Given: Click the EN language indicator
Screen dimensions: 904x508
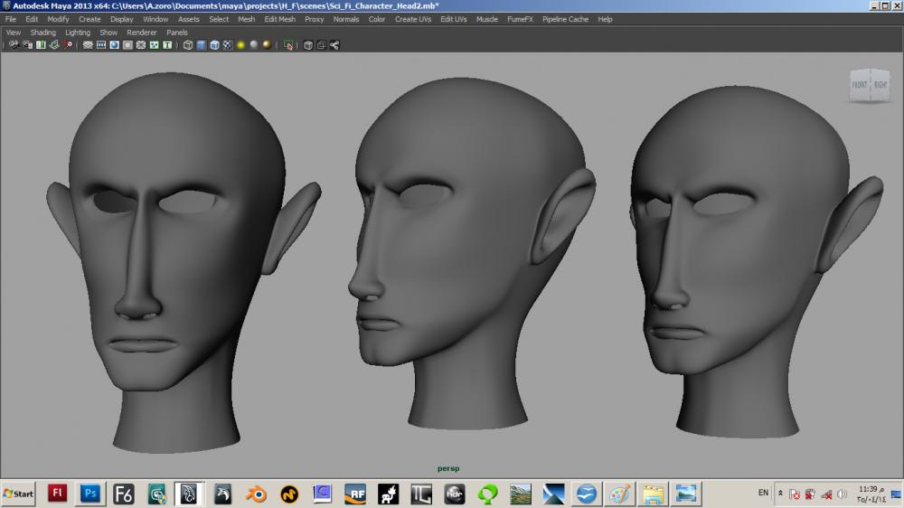Looking at the screenshot, I should click(x=763, y=493).
